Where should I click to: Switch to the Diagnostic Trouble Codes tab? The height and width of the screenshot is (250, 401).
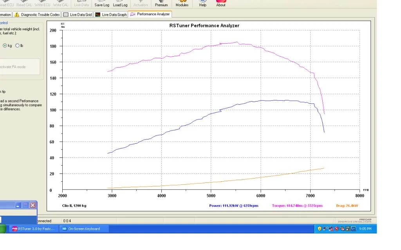(x=37, y=14)
